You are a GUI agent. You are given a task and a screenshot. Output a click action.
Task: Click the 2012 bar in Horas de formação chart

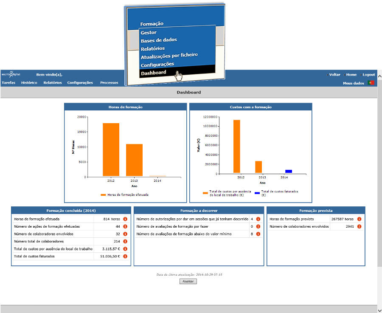111,149
